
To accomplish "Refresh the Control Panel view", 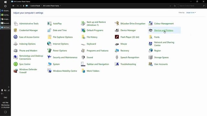I will (x=175, y=6).
